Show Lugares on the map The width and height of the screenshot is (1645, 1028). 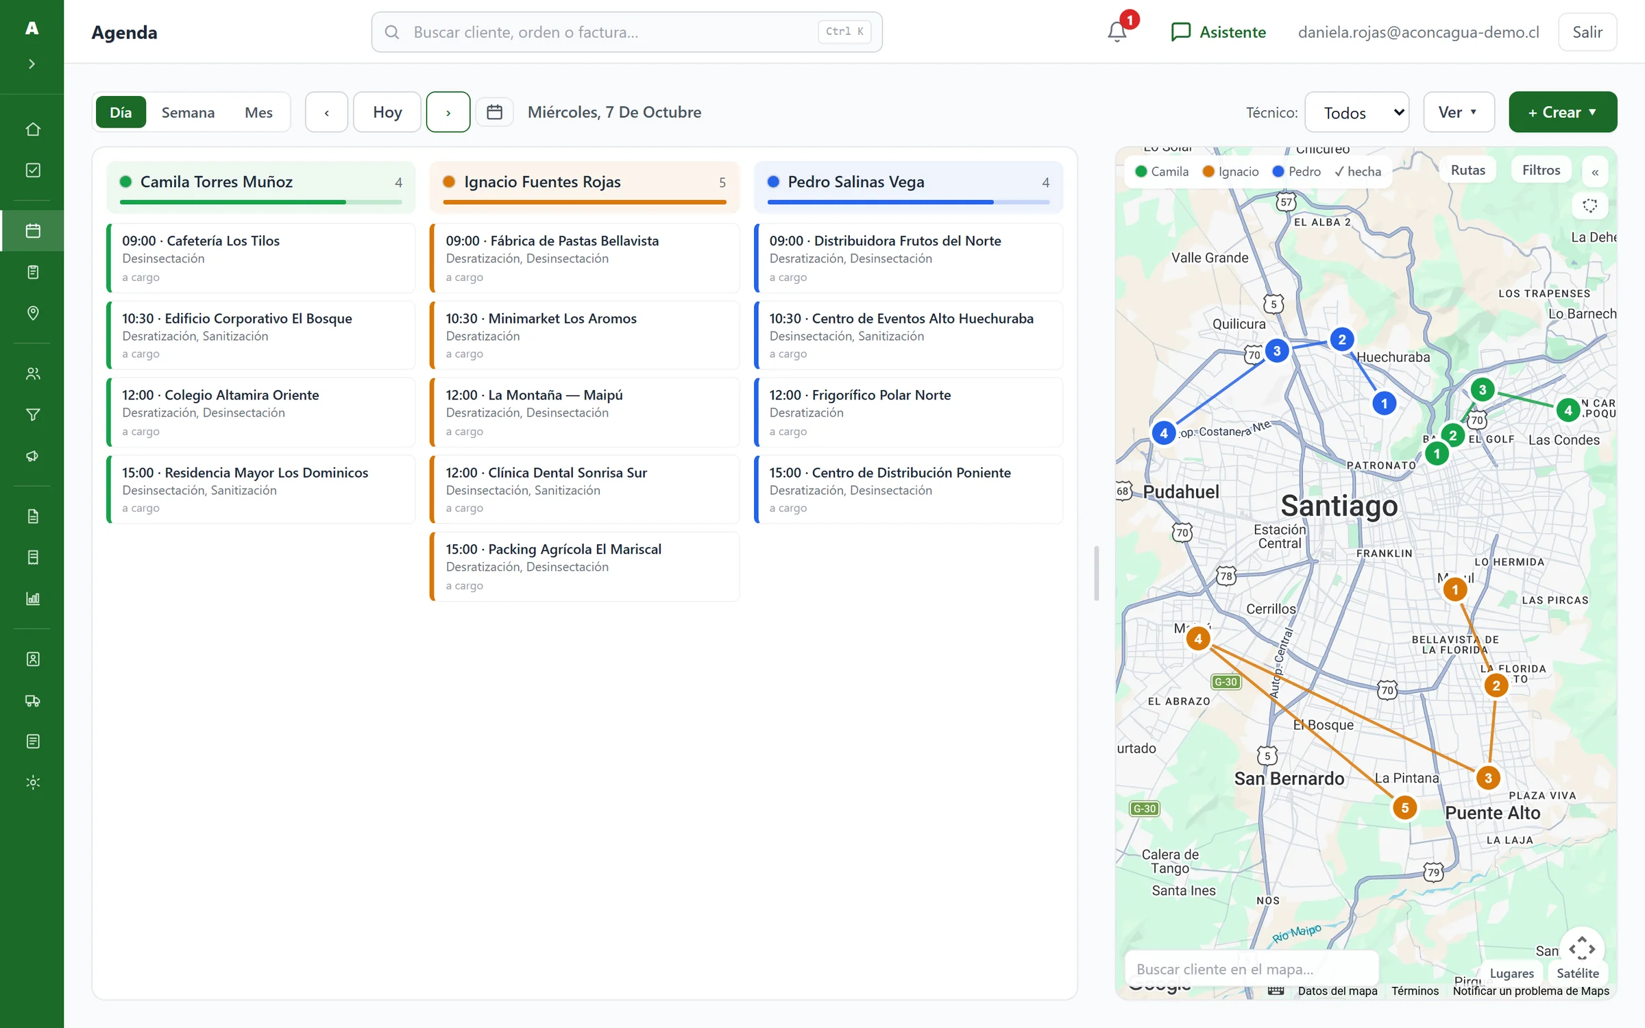(1511, 973)
